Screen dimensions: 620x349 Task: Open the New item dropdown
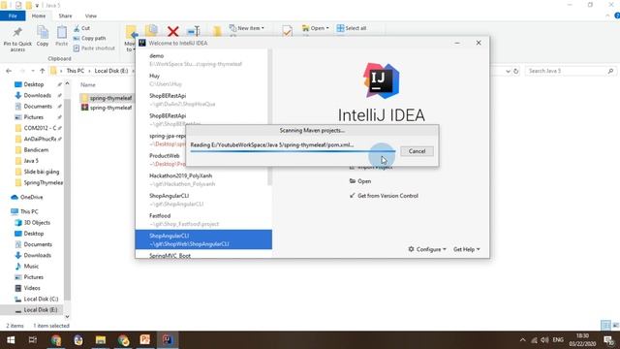pyautogui.click(x=247, y=28)
